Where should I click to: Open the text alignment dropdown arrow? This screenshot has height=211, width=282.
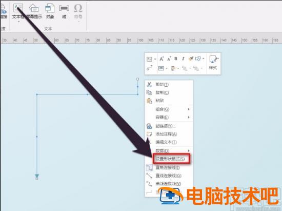click(x=166, y=68)
